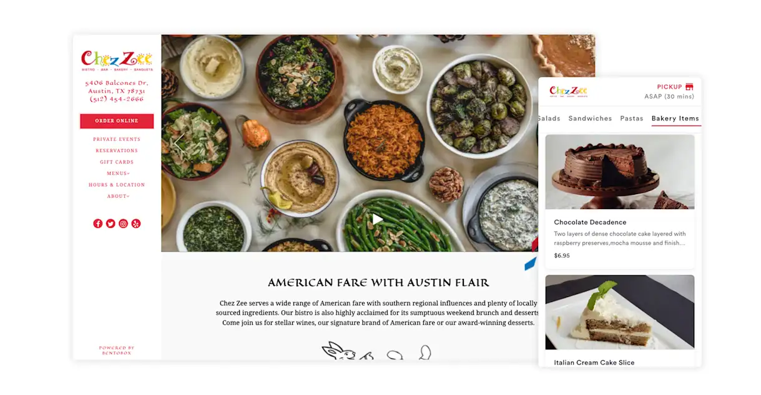
Task: Select the Bakery Items tab
Action: [675, 119]
